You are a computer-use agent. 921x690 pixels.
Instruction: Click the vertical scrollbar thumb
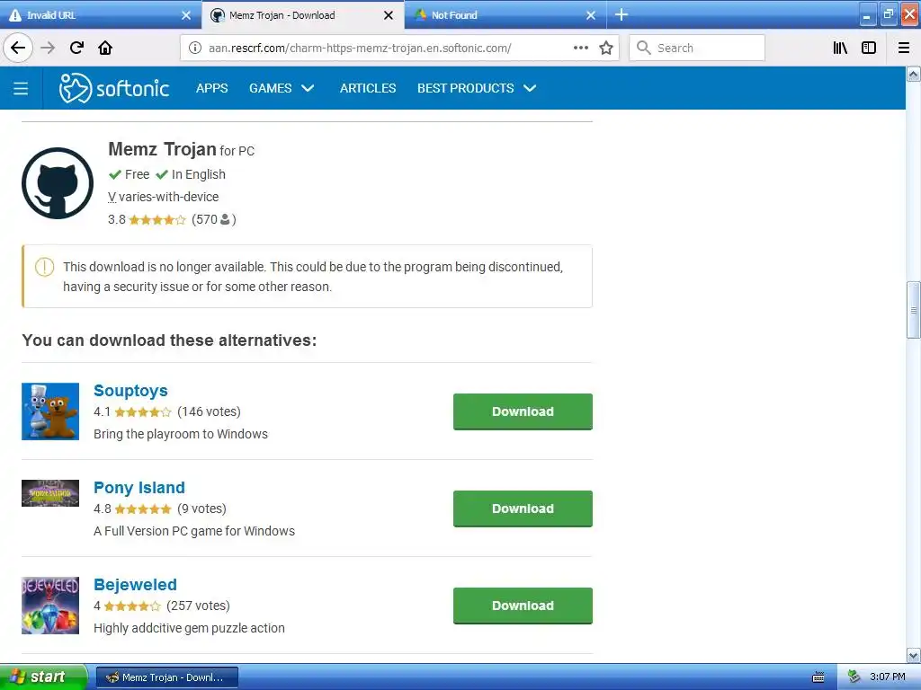[913, 310]
